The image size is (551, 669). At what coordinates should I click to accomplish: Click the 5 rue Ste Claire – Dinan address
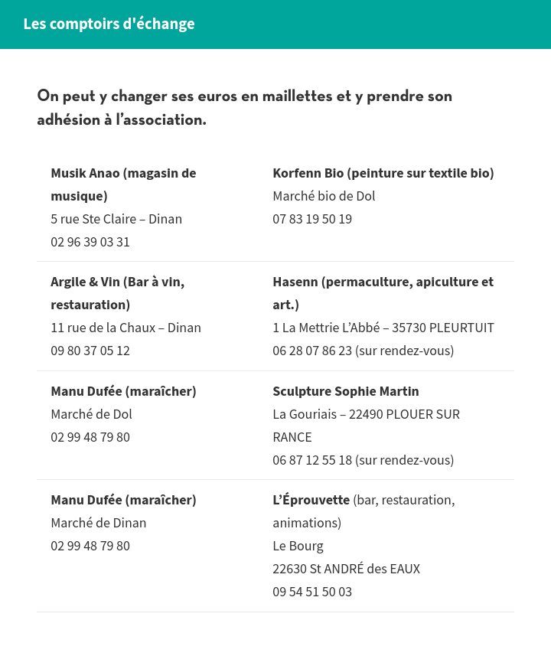(x=116, y=219)
